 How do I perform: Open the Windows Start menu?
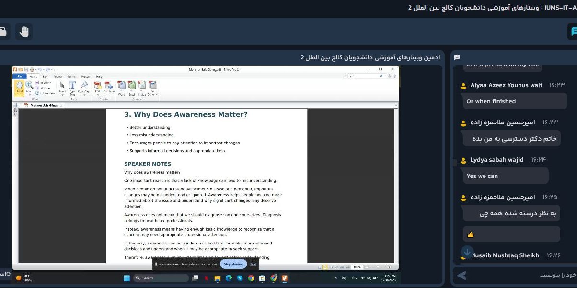(127, 278)
